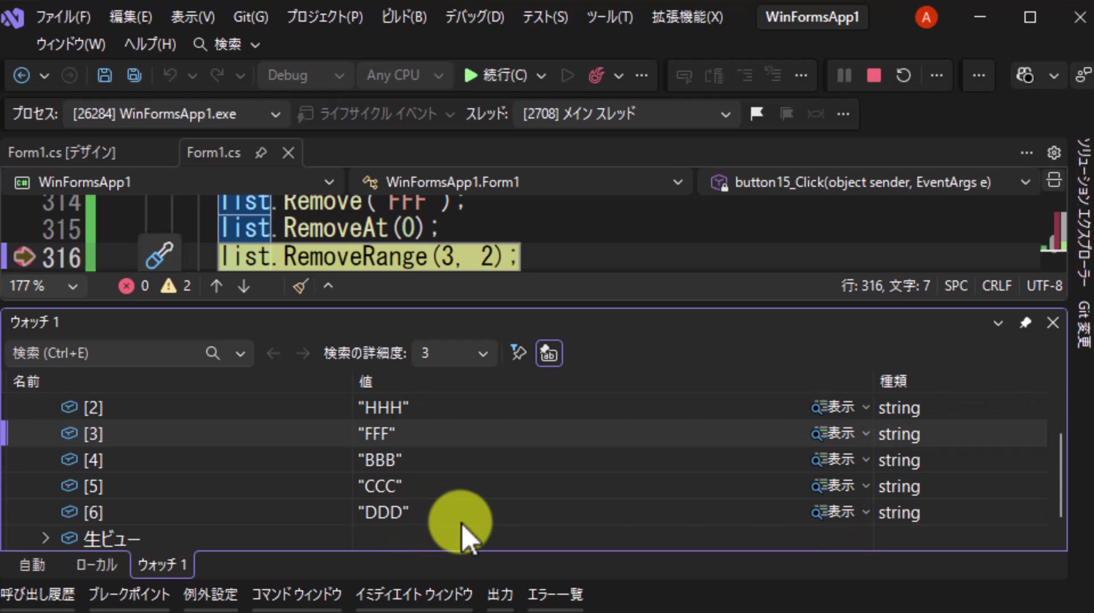Image resolution: width=1094 pixels, height=613 pixels.
Task: Open the エラー一覧 window
Action: pos(555,595)
